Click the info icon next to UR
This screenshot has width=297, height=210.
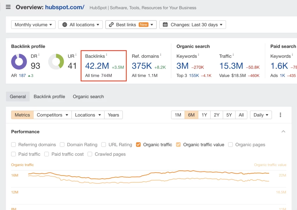pyautogui.click(x=76, y=55)
